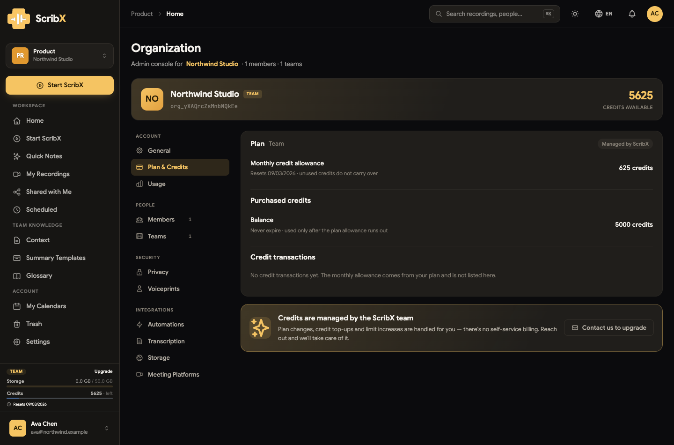Click the Organization page heading
674x445 pixels.
166,48
